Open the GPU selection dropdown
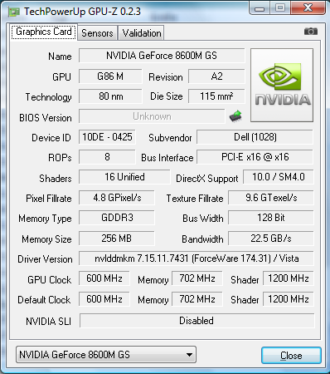The width and height of the screenshot is (330, 374). (x=106, y=355)
